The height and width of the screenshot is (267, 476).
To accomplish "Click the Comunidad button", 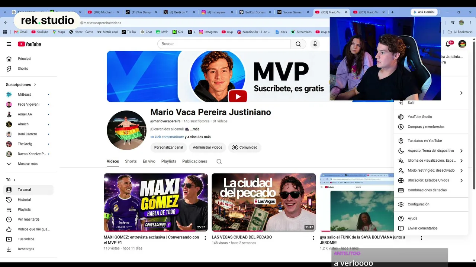I will point(245,147).
